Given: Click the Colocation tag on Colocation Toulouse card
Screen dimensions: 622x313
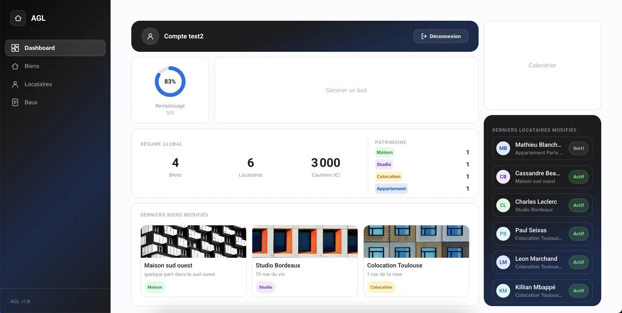Looking at the screenshot, I should coord(381,287).
